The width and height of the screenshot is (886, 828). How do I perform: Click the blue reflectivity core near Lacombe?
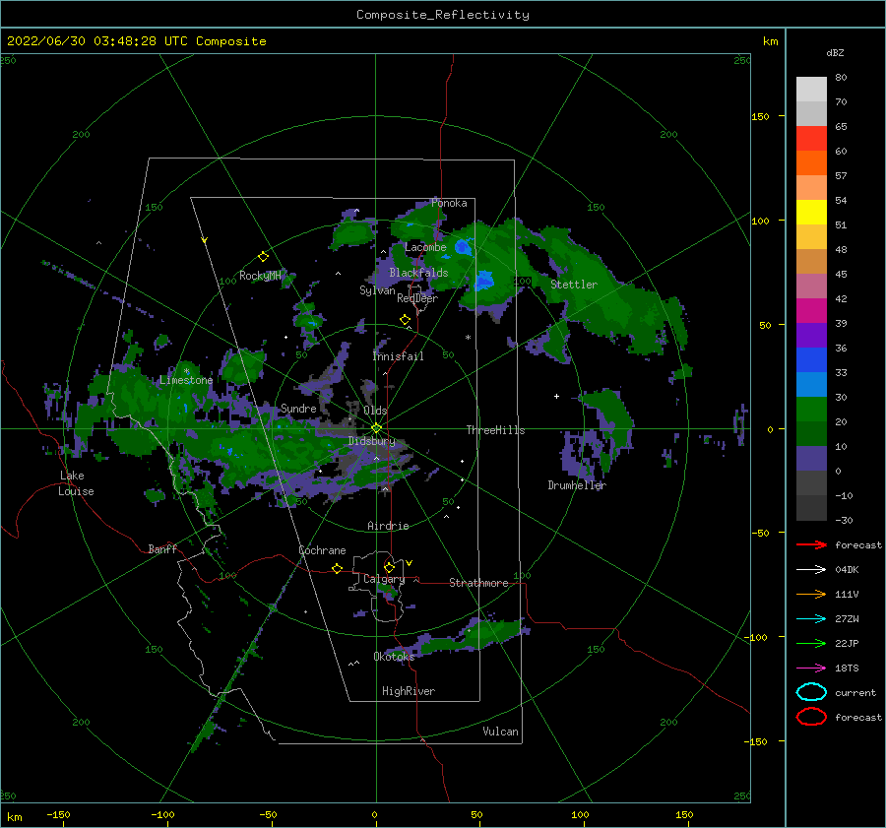click(x=464, y=247)
